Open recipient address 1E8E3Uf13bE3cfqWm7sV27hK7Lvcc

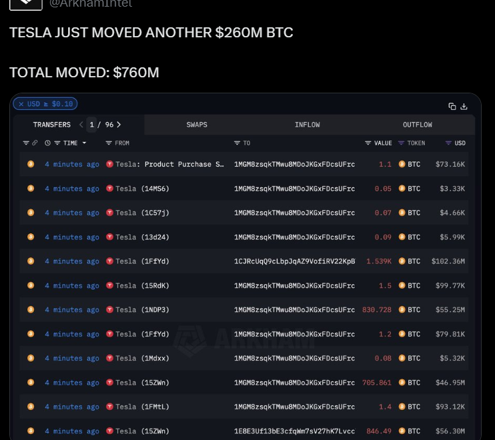pos(295,431)
